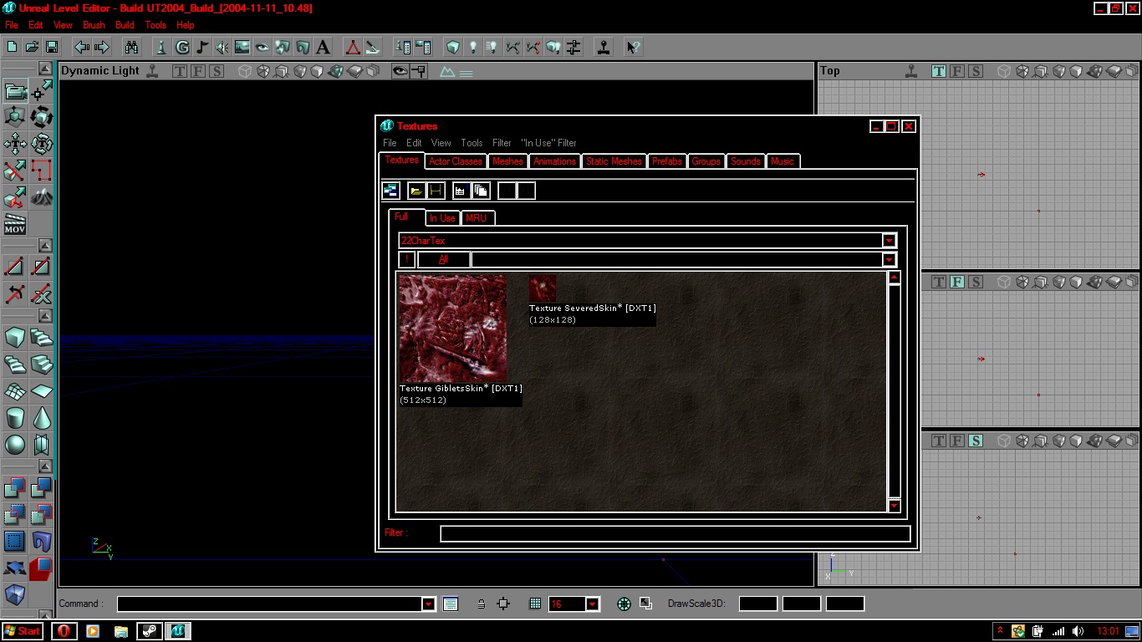Open the Build menu in main menu bar

(x=125, y=25)
